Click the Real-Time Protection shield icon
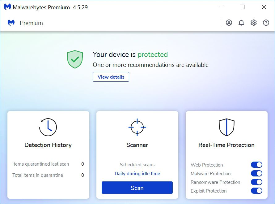 point(226,127)
